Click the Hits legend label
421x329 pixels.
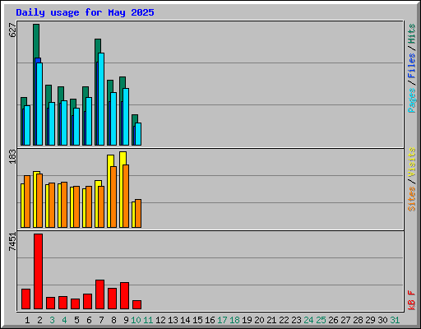coord(411,34)
